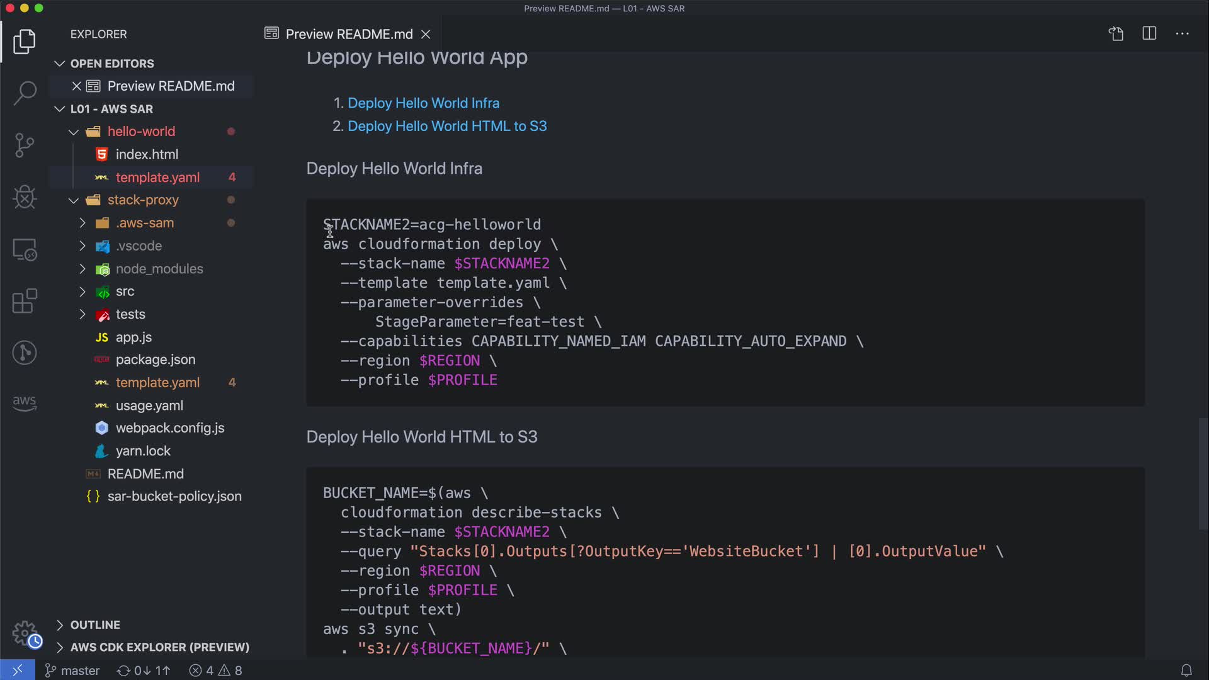Open Run and Debug view
This screenshot has height=680, width=1209.
click(25, 197)
